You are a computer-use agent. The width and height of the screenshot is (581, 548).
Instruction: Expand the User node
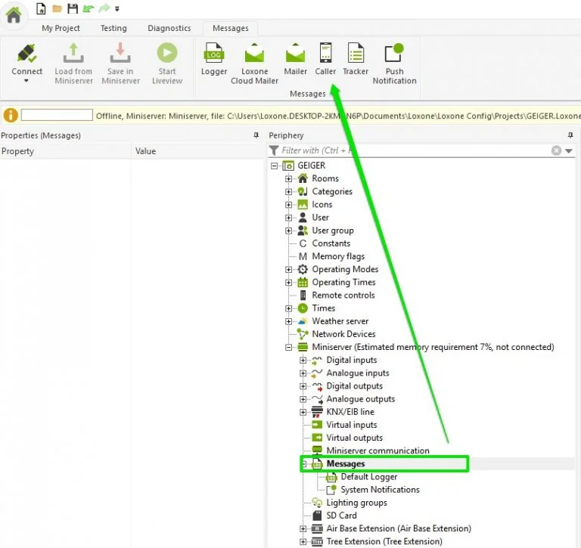click(x=289, y=218)
